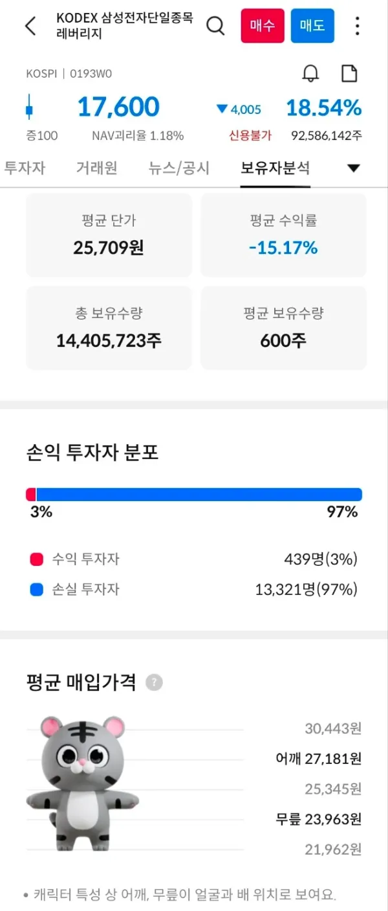
Task: Tap the blue 97% loss bar
Action: 199,495
